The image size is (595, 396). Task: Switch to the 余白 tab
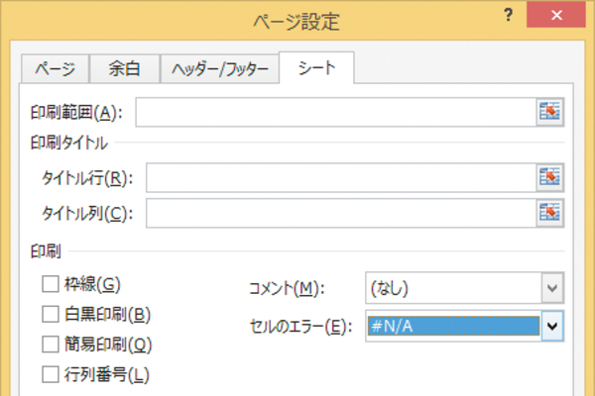click(x=124, y=69)
